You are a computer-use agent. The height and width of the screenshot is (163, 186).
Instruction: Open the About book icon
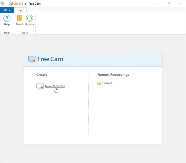click(19, 18)
